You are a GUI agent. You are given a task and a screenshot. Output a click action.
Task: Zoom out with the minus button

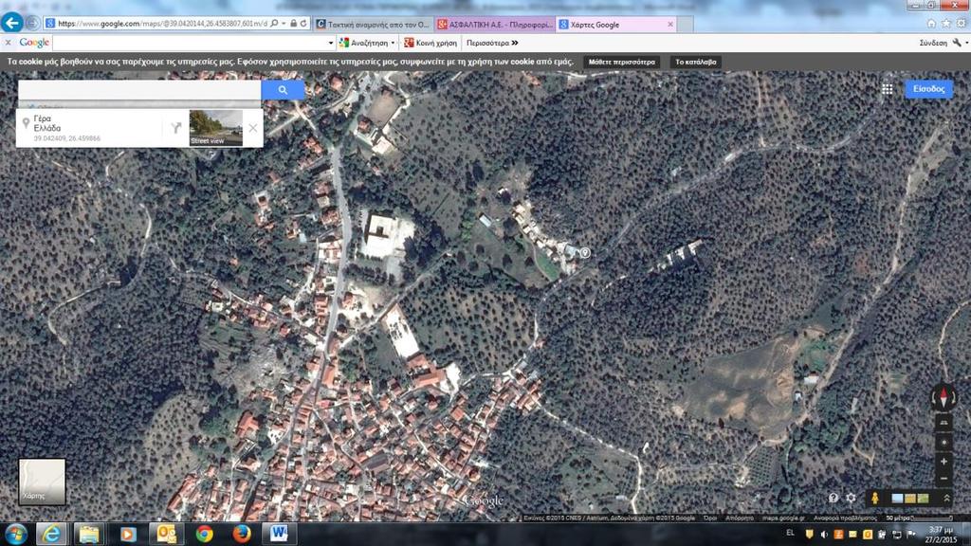coord(944,479)
